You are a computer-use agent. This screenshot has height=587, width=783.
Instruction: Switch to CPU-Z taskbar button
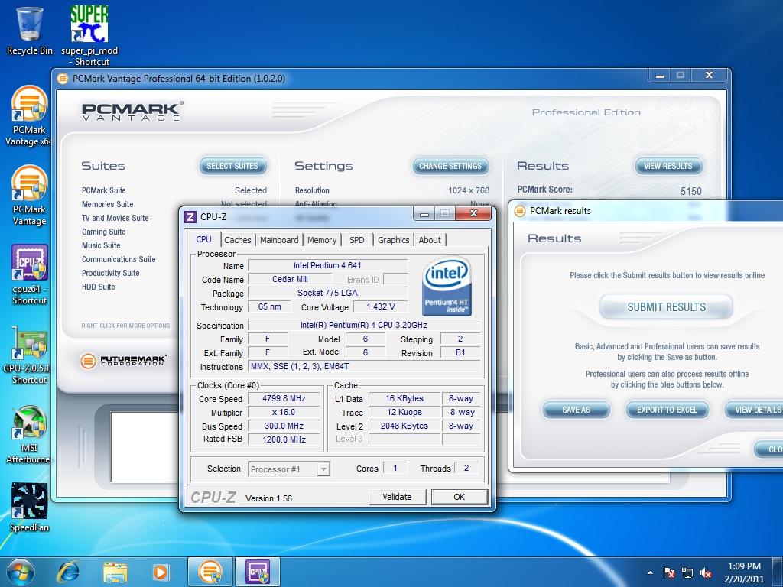click(257, 572)
